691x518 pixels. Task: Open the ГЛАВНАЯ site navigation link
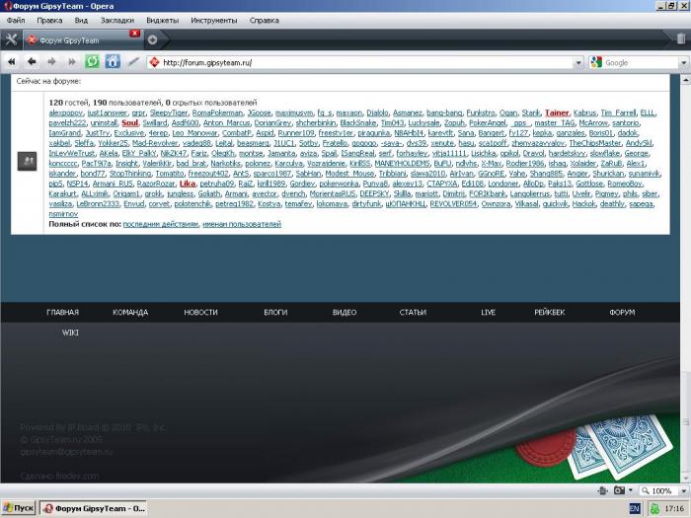pyautogui.click(x=62, y=313)
